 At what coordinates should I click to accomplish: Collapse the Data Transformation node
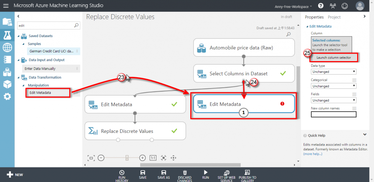19,78
